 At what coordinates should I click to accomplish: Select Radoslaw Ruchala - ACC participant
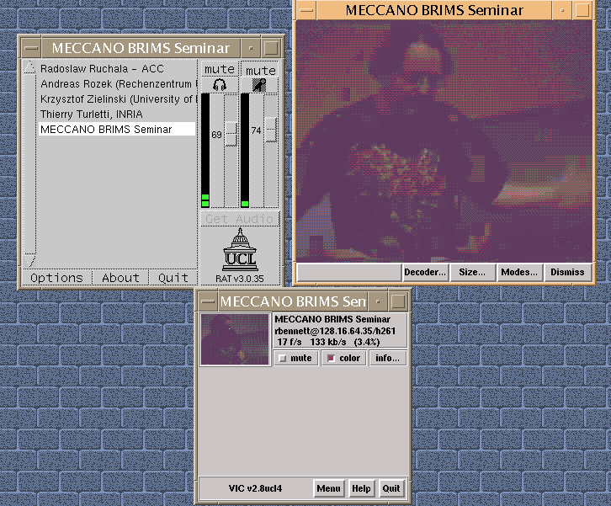click(x=102, y=69)
